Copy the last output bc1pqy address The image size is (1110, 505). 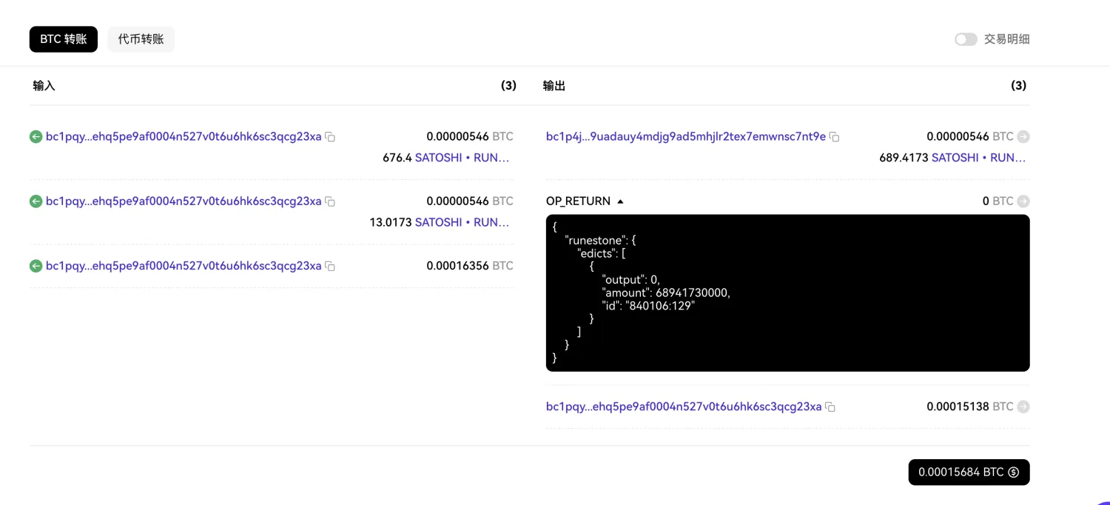point(830,407)
